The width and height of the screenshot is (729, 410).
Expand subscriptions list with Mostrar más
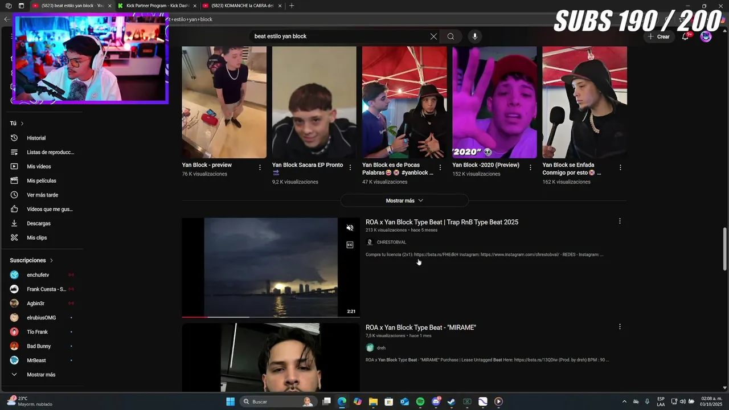tap(42, 375)
